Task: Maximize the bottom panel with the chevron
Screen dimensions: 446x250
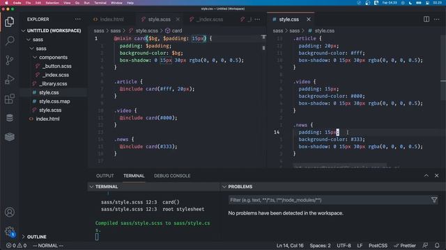Action: point(426,176)
